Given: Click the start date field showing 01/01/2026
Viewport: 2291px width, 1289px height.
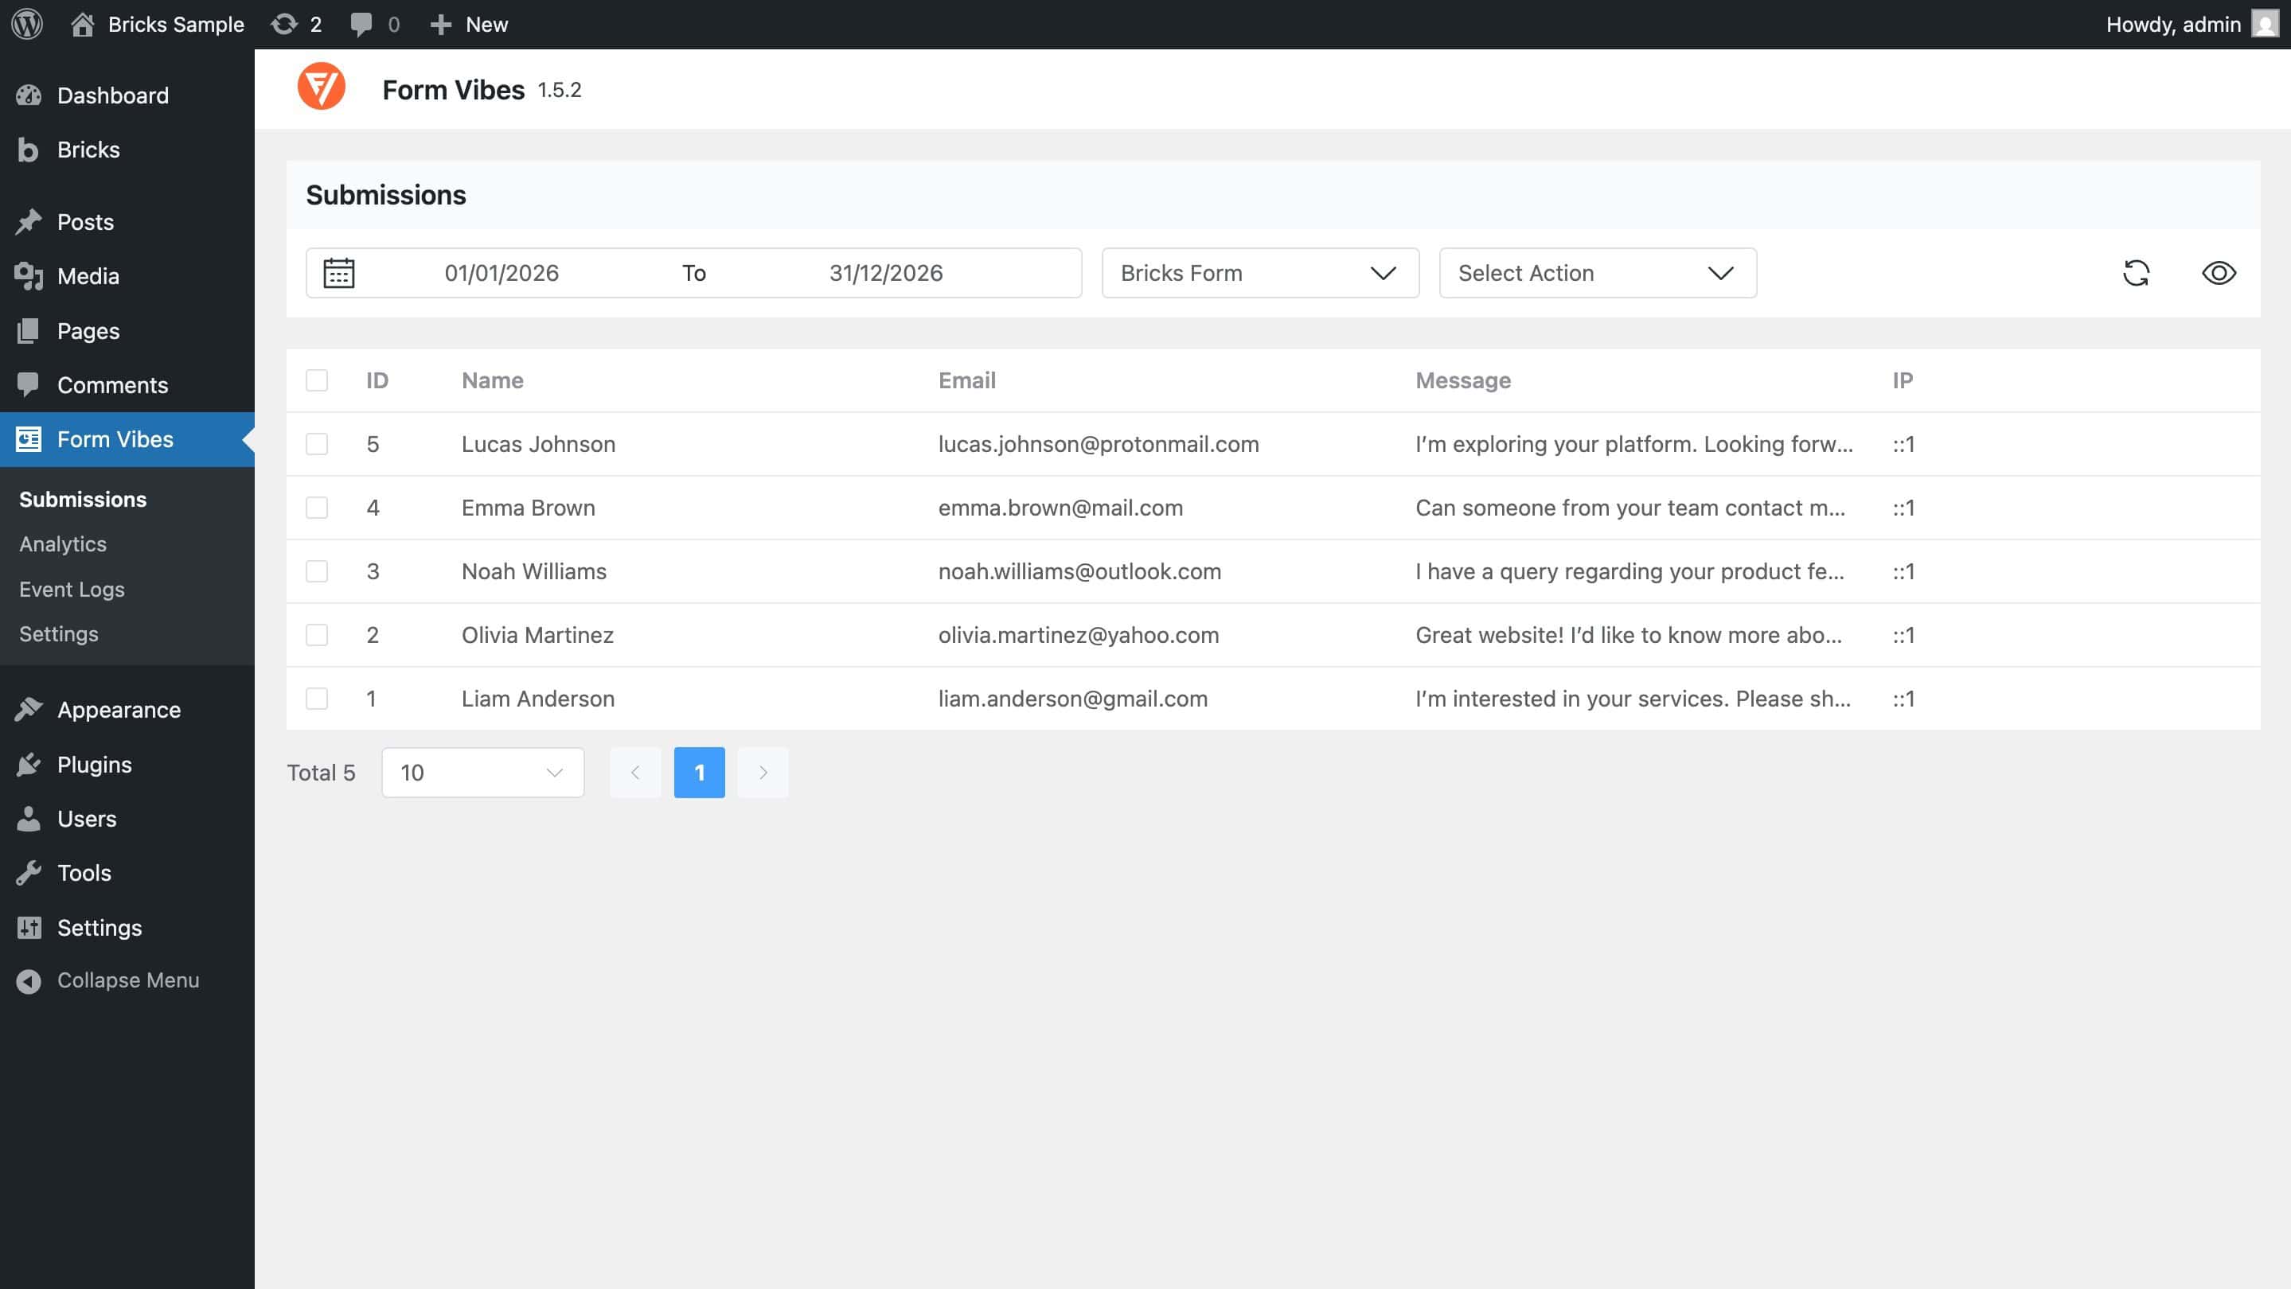Looking at the screenshot, I should pos(502,273).
